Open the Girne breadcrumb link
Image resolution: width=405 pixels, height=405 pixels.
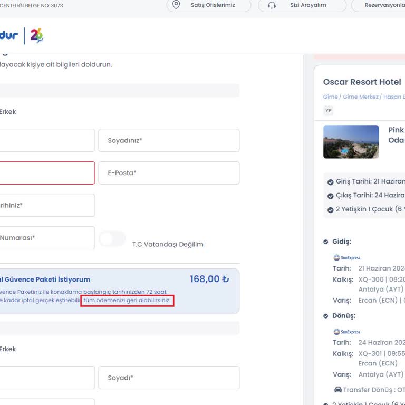(x=330, y=97)
